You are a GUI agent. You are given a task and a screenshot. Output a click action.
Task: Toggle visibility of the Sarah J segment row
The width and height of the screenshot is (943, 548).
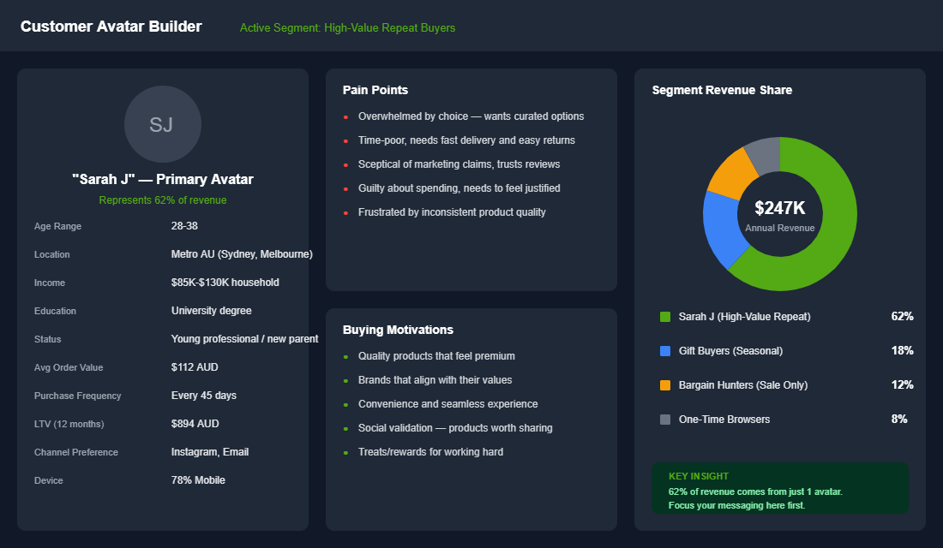point(780,316)
